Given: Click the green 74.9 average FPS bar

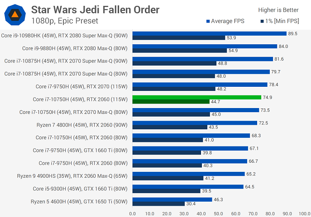Looking at the screenshot, I should point(197,97).
